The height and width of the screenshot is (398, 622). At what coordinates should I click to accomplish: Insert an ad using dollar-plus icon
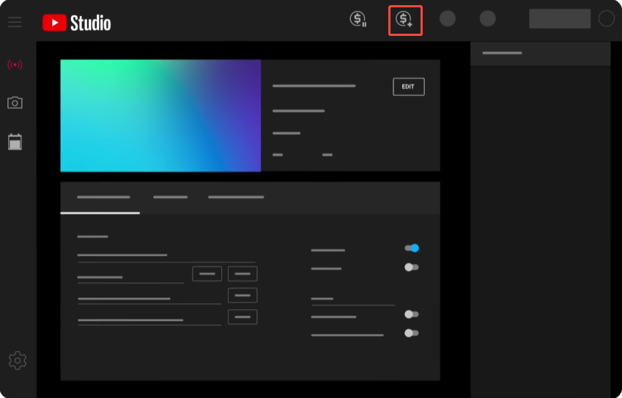(x=404, y=20)
